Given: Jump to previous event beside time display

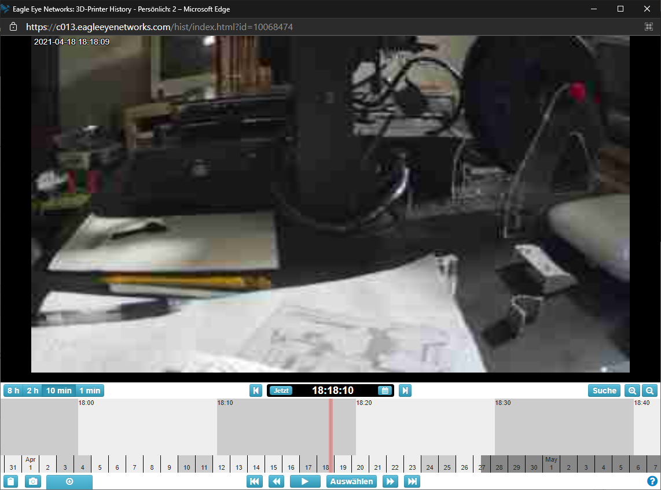Looking at the screenshot, I should click(256, 390).
